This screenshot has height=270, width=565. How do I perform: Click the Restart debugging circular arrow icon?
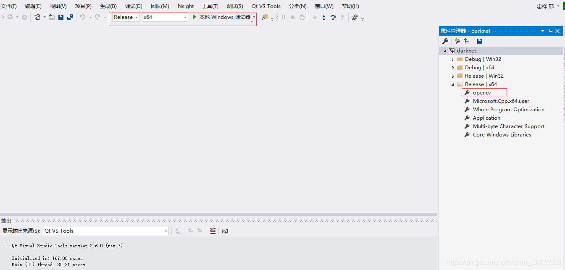click(x=302, y=17)
